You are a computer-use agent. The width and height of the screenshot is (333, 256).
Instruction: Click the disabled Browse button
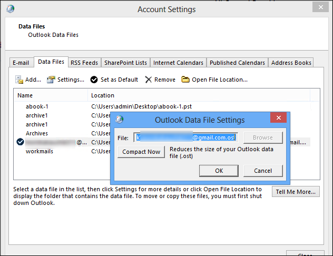(x=263, y=137)
